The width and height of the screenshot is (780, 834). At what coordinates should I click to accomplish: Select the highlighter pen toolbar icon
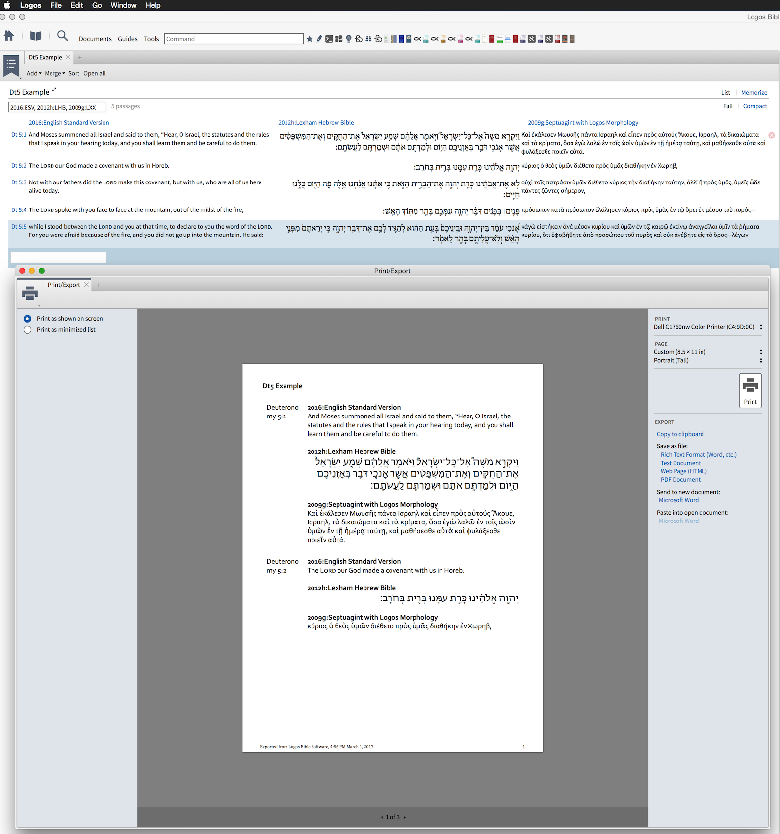point(319,39)
